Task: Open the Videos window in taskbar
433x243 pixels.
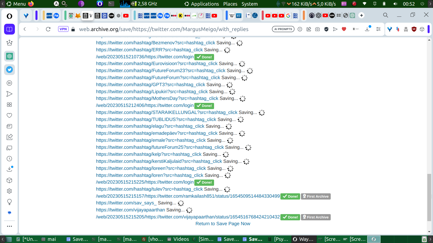Action: [178, 239]
